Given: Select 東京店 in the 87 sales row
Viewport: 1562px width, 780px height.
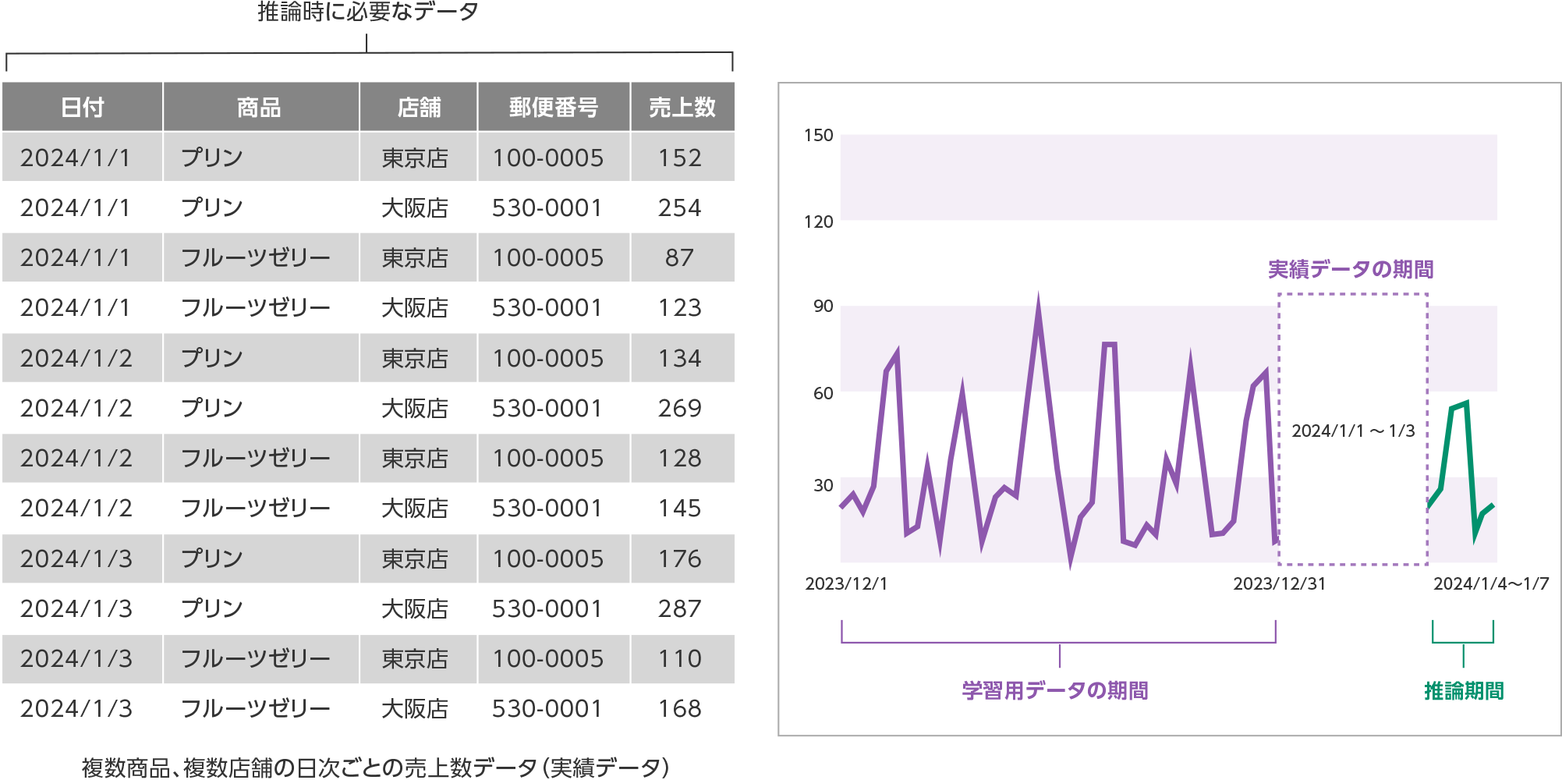Looking at the screenshot, I should pyautogui.click(x=415, y=257).
